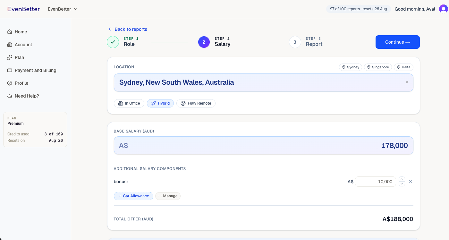Viewport: 449px width, 240px height.
Task: Clear the location field
Action: [x=407, y=82]
